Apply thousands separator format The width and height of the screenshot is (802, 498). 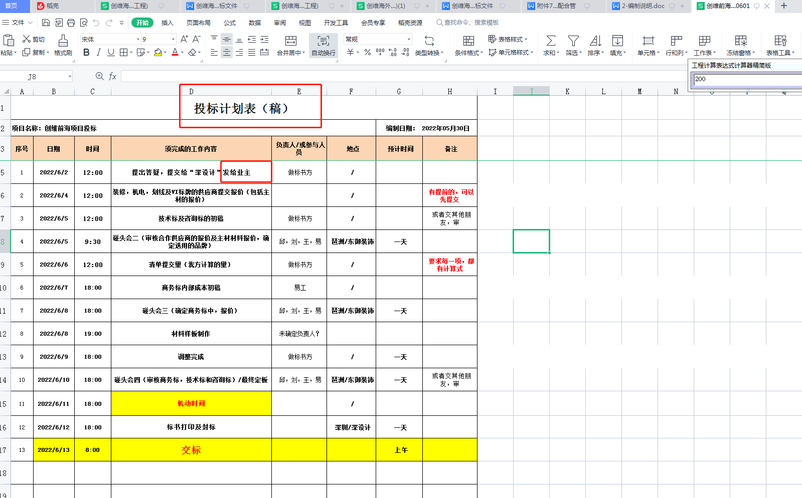pos(380,52)
